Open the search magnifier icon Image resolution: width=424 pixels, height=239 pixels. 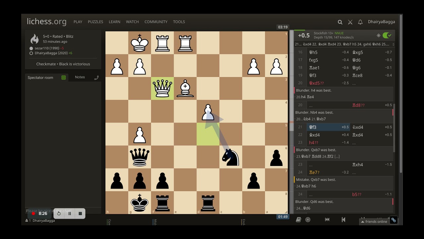(x=340, y=22)
